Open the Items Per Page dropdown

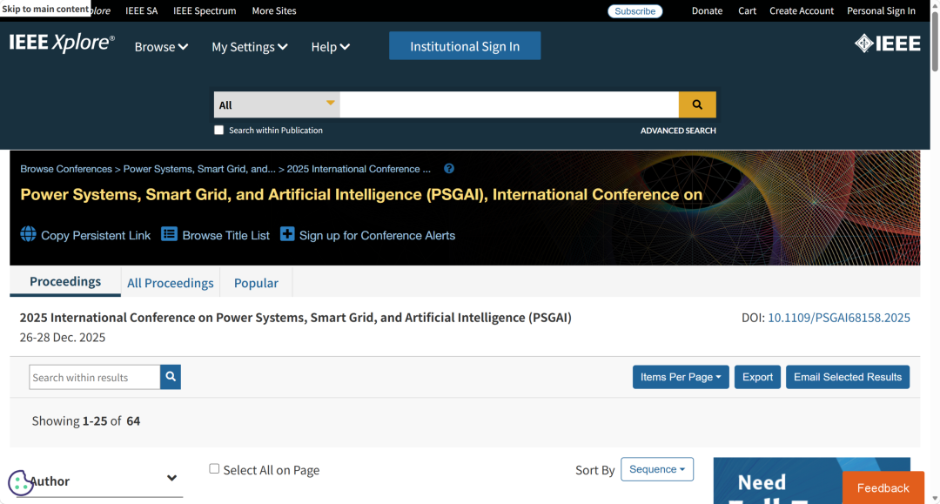click(681, 377)
